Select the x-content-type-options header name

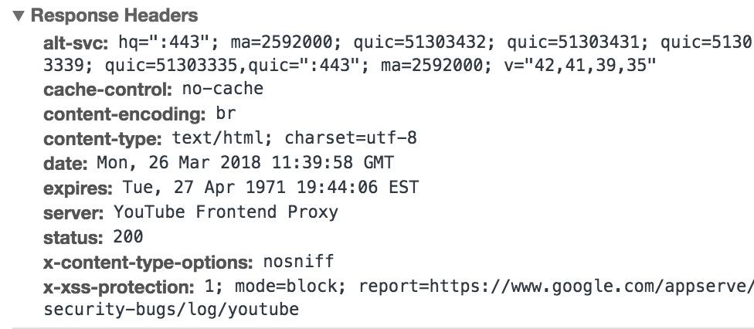[148, 263]
